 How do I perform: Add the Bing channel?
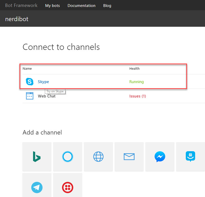coord(37,157)
